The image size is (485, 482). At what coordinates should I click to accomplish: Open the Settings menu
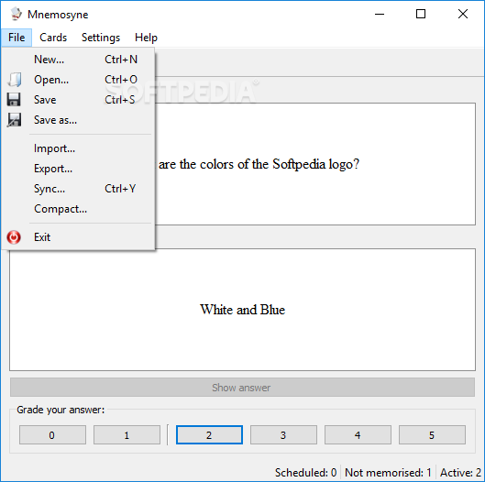101,38
